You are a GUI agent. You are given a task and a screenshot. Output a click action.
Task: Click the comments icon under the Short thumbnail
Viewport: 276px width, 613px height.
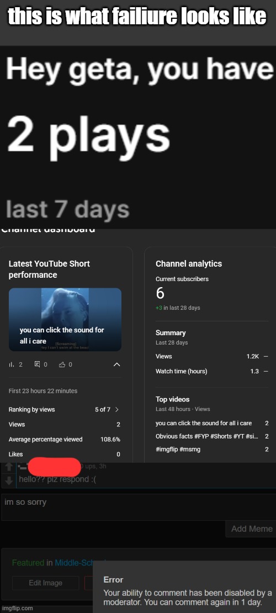37,364
